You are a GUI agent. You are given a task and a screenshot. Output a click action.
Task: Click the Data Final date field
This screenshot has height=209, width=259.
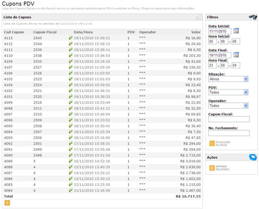[220, 55]
